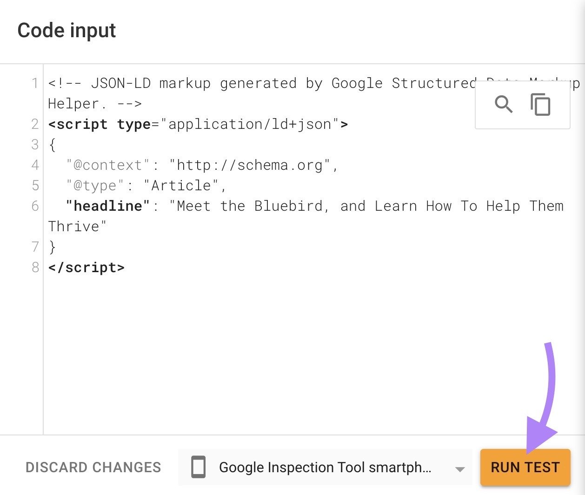Click the smartphone icon next to user agent
The width and height of the screenshot is (585, 495).
198,467
